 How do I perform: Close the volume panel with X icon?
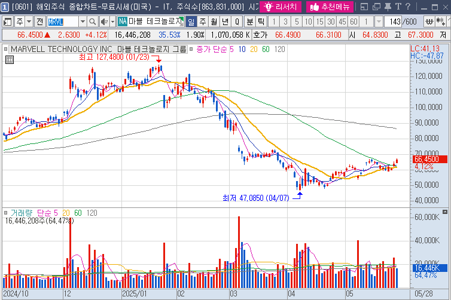[x=444, y=212]
